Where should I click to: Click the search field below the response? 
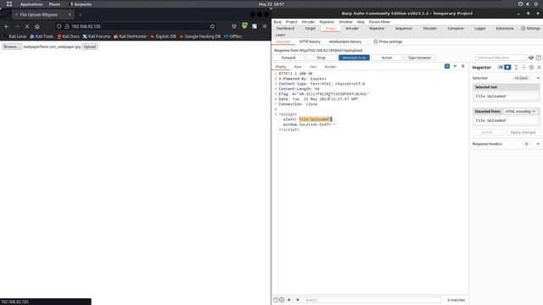372,300
